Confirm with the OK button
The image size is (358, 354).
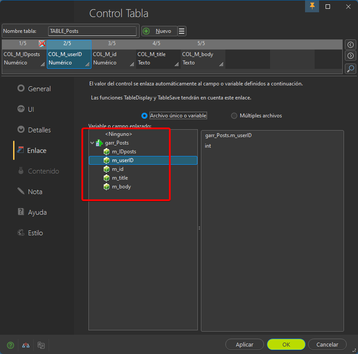click(x=286, y=344)
